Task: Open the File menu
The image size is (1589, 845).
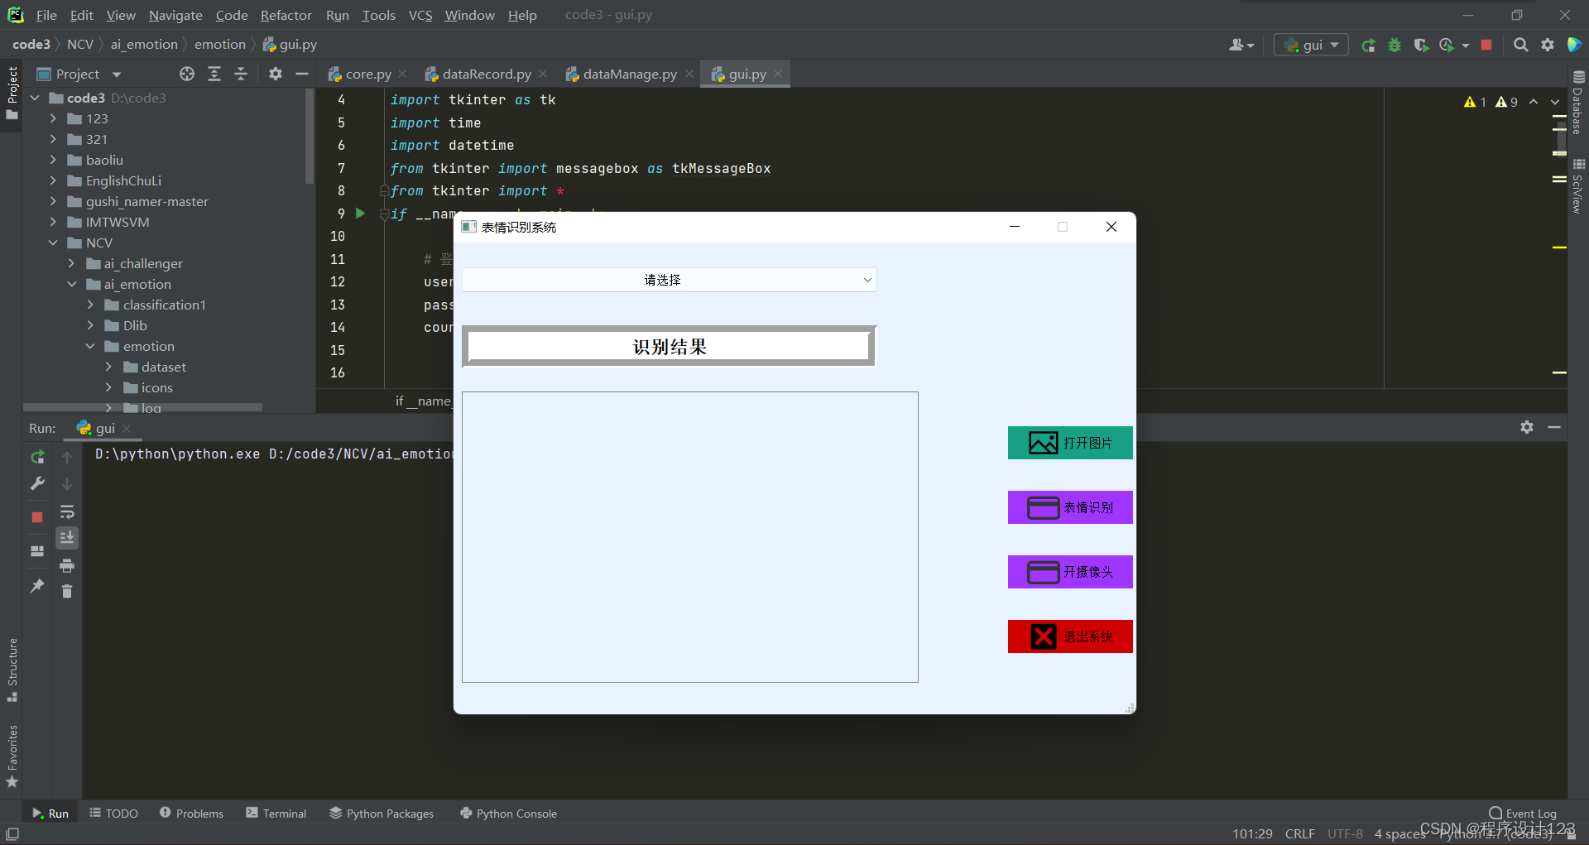Action: [x=46, y=15]
